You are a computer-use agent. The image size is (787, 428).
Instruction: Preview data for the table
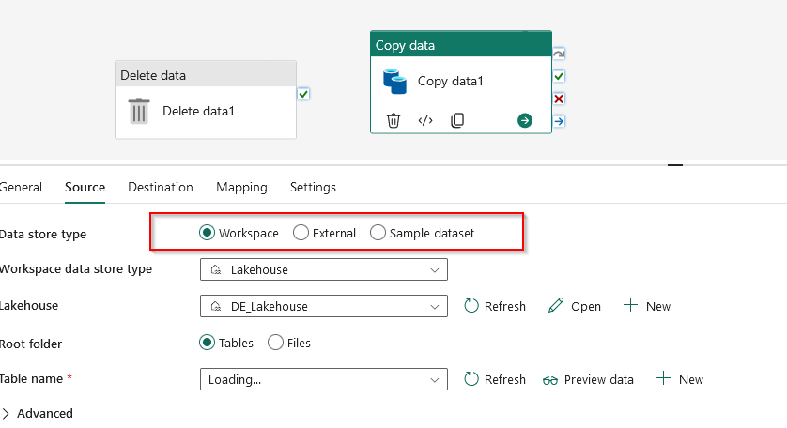588,380
